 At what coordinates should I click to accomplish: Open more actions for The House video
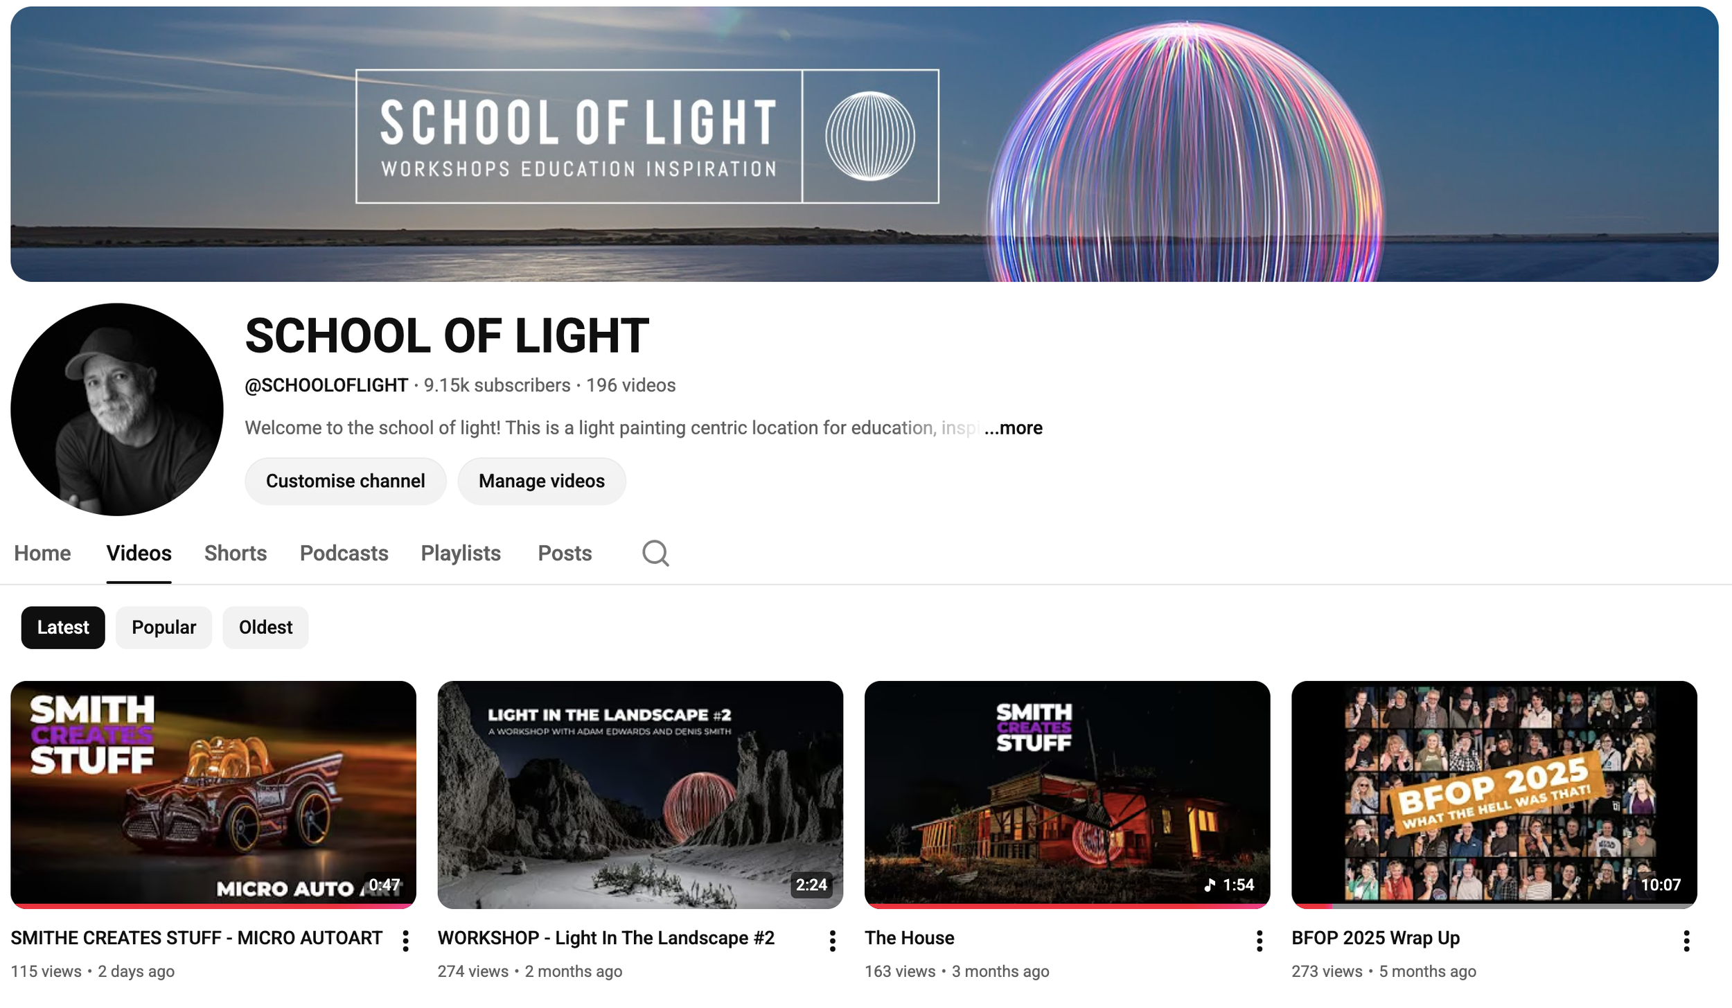(1260, 940)
